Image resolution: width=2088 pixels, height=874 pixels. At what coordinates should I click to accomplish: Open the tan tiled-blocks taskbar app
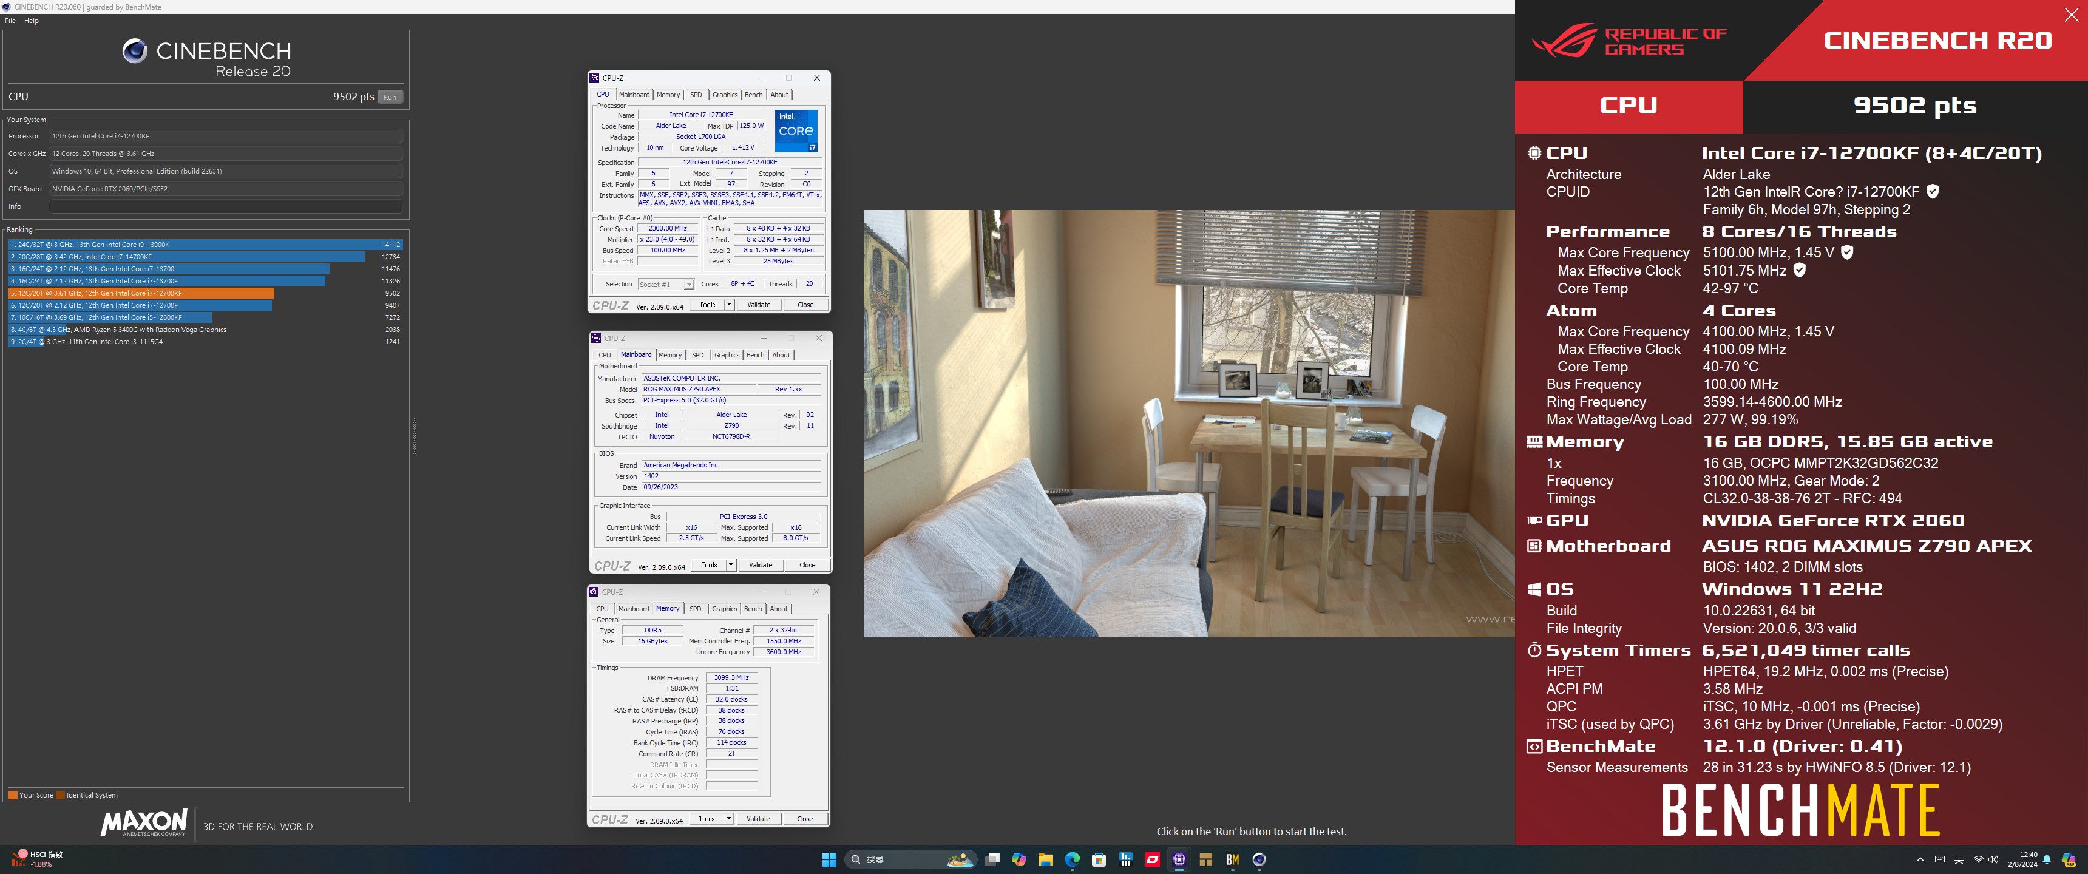pyautogui.click(x=1206, y=859)
